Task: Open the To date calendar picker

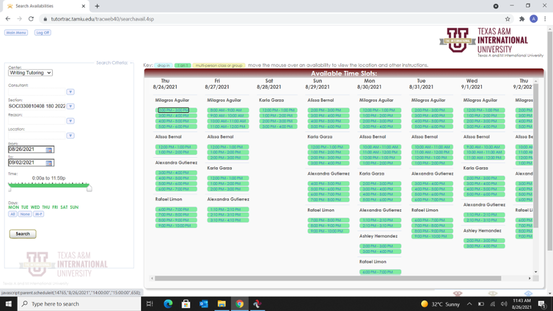Action: tap(49, 163)
